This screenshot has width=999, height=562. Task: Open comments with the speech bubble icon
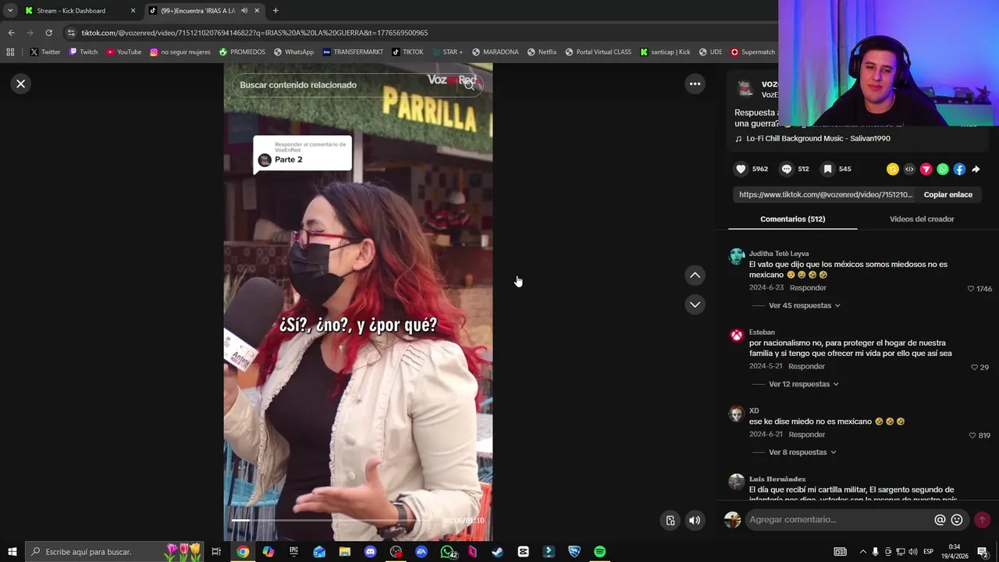click(x=787, y=169)
